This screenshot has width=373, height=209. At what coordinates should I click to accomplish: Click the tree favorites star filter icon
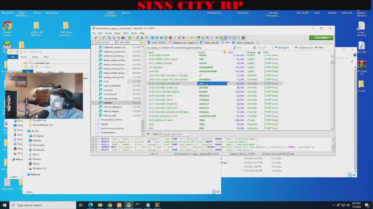(142, 42)
